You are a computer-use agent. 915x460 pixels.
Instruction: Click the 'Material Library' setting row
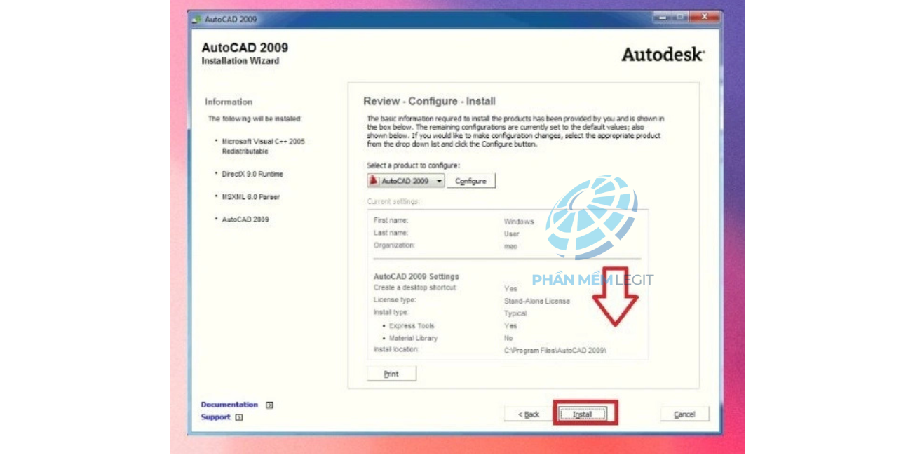pyautogui.click(x=447, y=338)
